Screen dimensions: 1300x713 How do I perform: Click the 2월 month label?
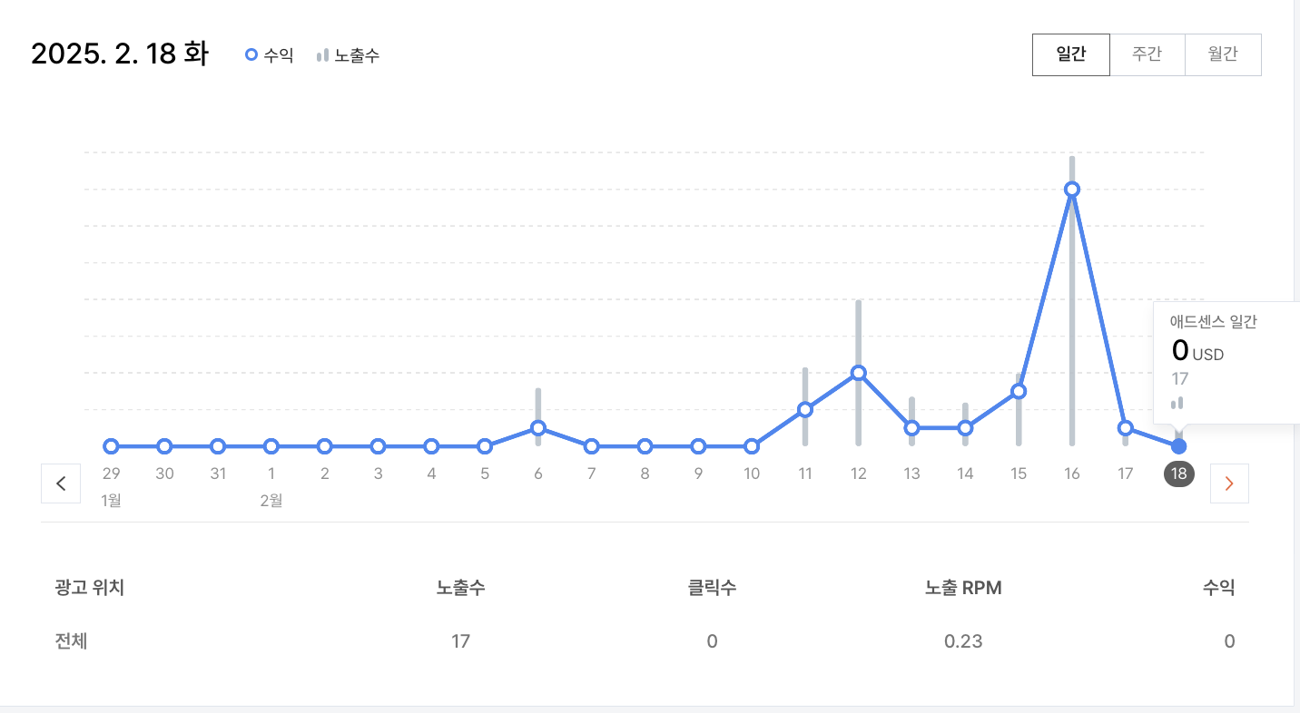[271, 500]
